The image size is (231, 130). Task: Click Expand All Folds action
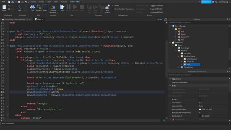click(156, 9)
